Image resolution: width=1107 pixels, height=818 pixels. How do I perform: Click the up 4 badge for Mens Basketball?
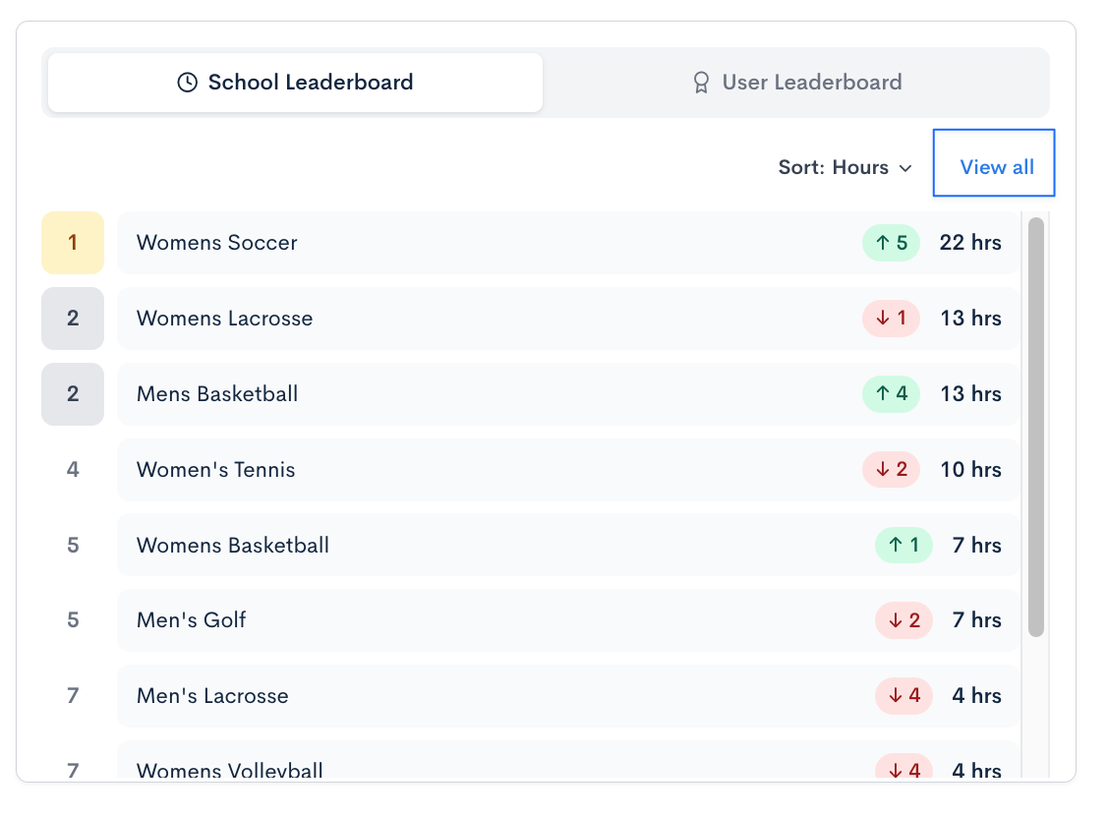891,394
